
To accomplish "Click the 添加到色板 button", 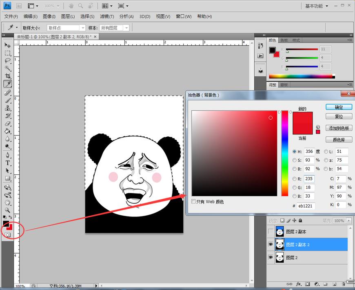I will (339, 128).
